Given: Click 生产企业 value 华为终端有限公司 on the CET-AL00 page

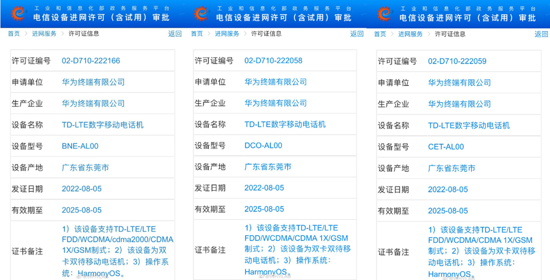Looking at the screenshot, I should click(460, 104).
